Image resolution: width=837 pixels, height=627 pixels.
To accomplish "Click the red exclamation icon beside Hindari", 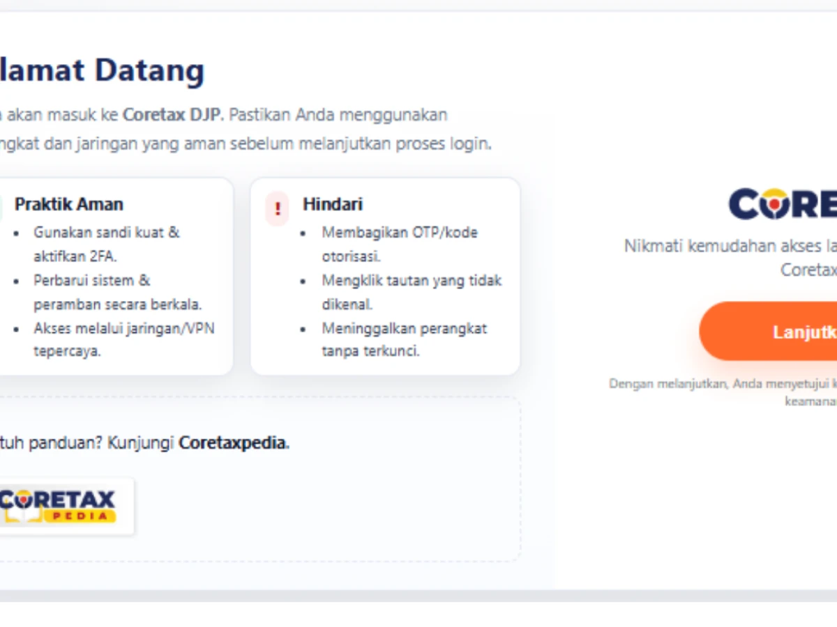I will [276, 209].
